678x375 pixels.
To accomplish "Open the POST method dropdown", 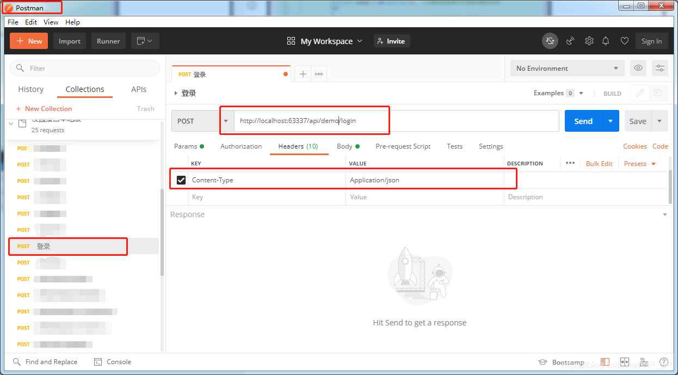I will [x=203, y=121].
